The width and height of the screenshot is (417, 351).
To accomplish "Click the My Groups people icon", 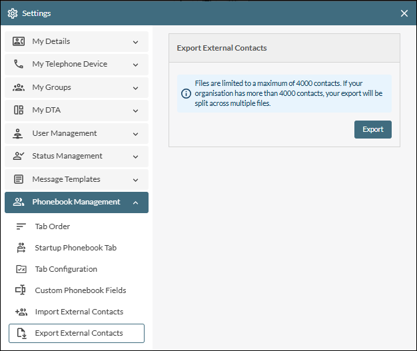I will click(19, 87).
